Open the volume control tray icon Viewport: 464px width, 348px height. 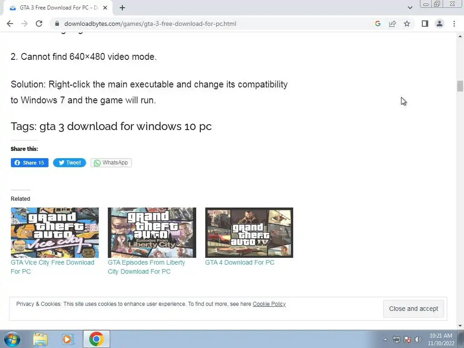418,339
